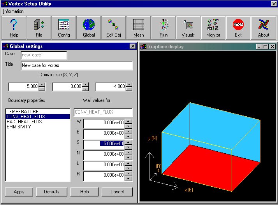Image resolution: width=278 pixels, height=205 pixels.
Task: Open the Information menu
Action: (13, 11)
